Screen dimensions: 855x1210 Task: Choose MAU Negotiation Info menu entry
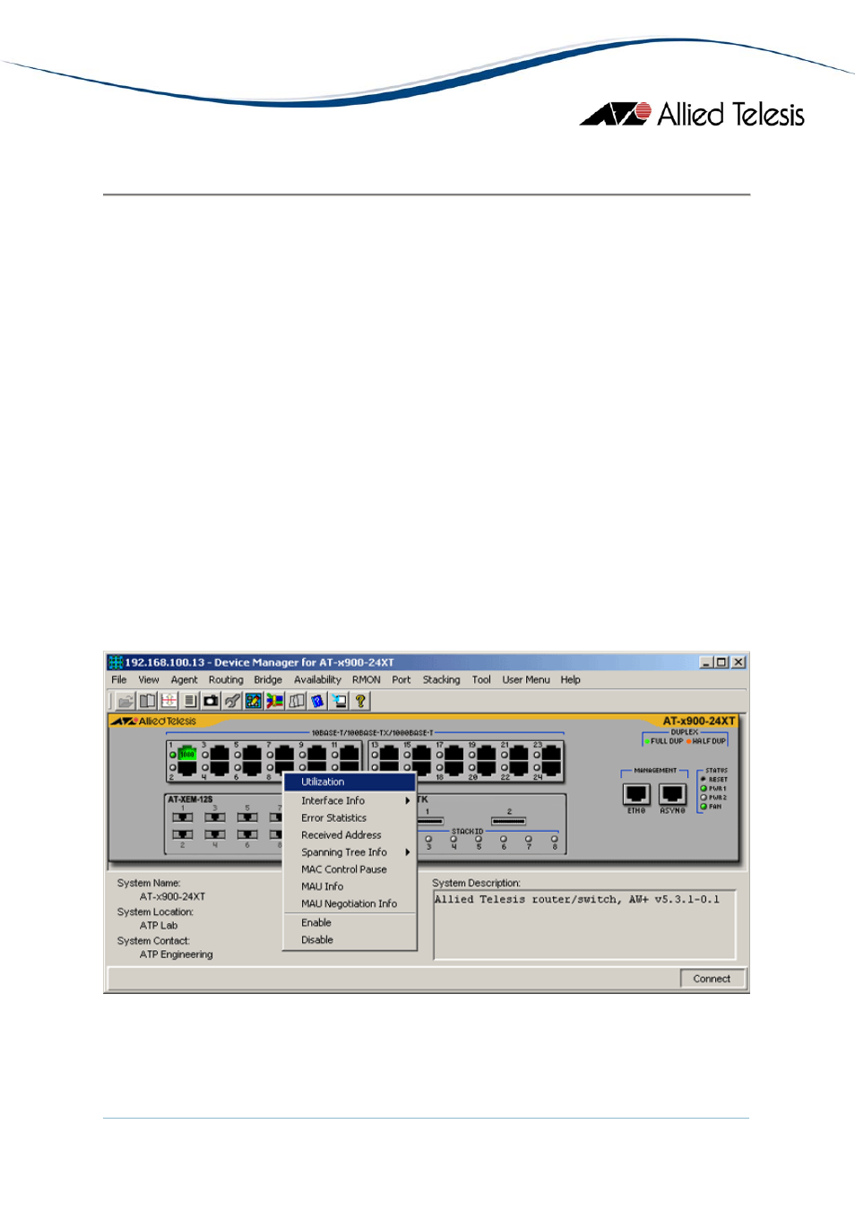[350, 903]
